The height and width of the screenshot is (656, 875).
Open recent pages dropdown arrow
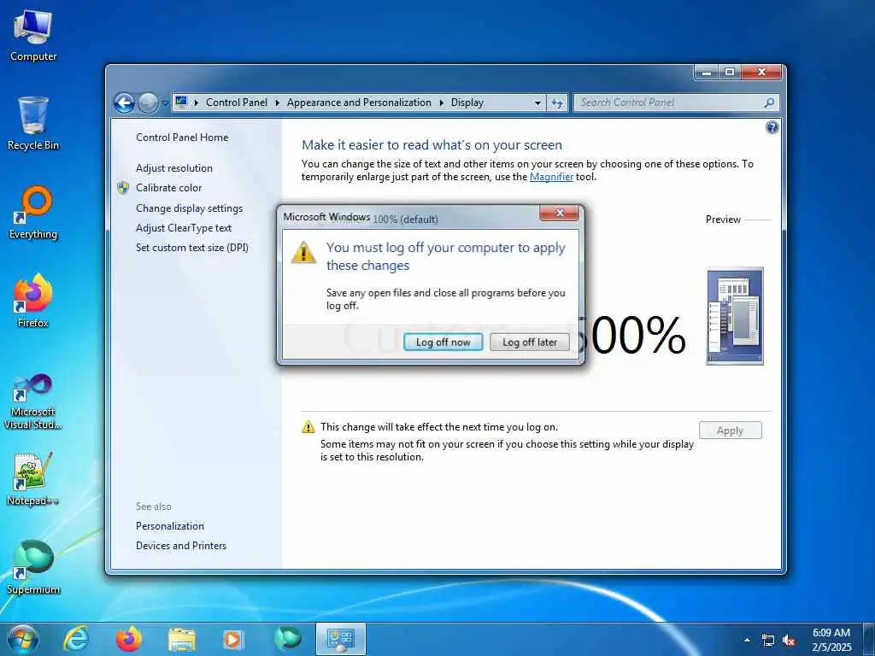[x=165, y=103]
